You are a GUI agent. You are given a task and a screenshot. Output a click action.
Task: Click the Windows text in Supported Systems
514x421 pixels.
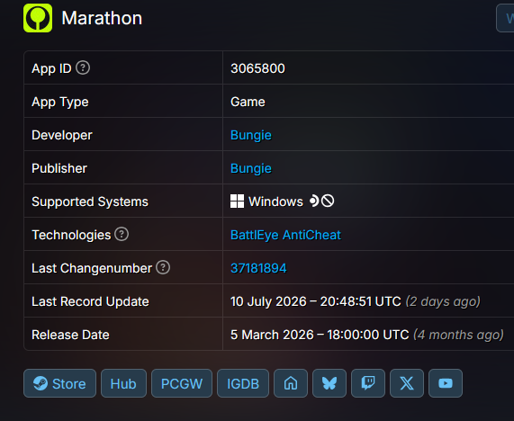click(275, 202)
